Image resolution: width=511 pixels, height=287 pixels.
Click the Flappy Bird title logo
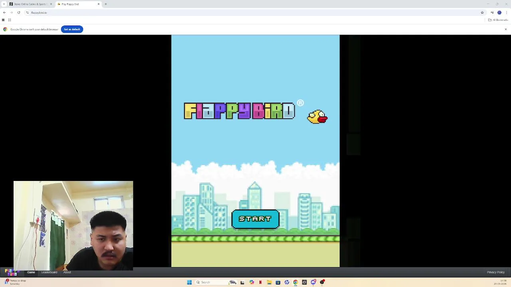(x=240, y=111)
